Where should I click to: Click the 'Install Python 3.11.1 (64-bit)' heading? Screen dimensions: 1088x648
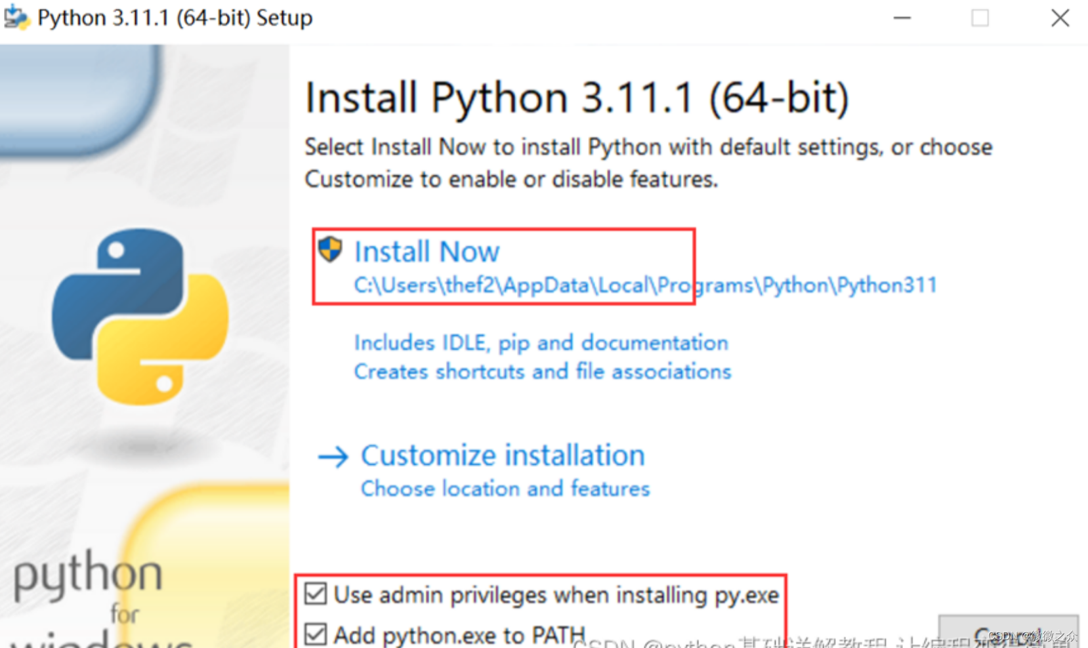click(577, 98)
